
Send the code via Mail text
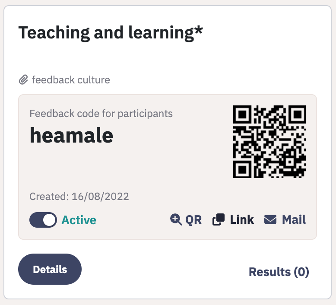coord(294,220)
